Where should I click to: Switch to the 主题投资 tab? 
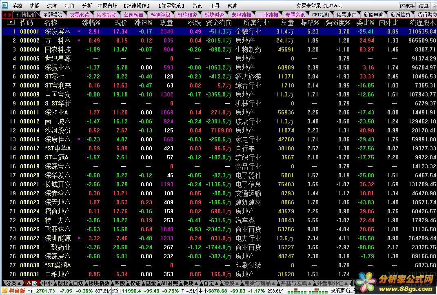(x=53, y=15)
